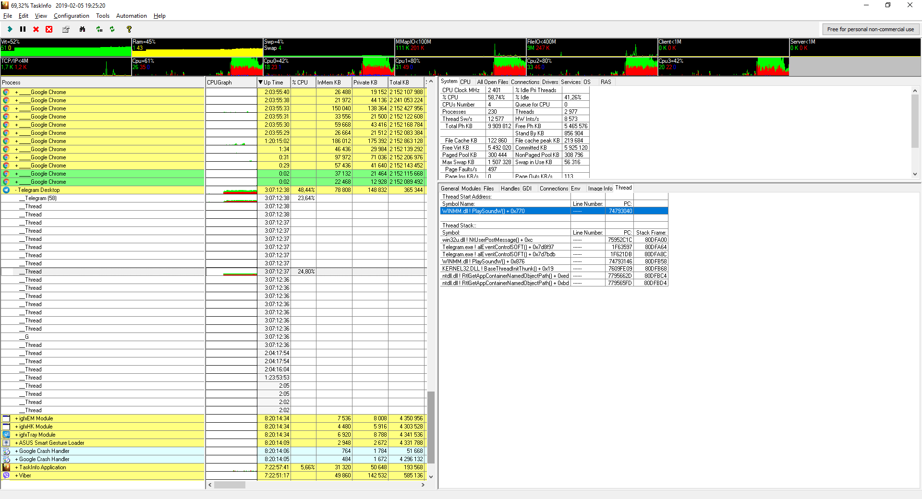The image size is (922, 499).
Task: Sort processes by the Up Time column
Action: pos(274,83)
